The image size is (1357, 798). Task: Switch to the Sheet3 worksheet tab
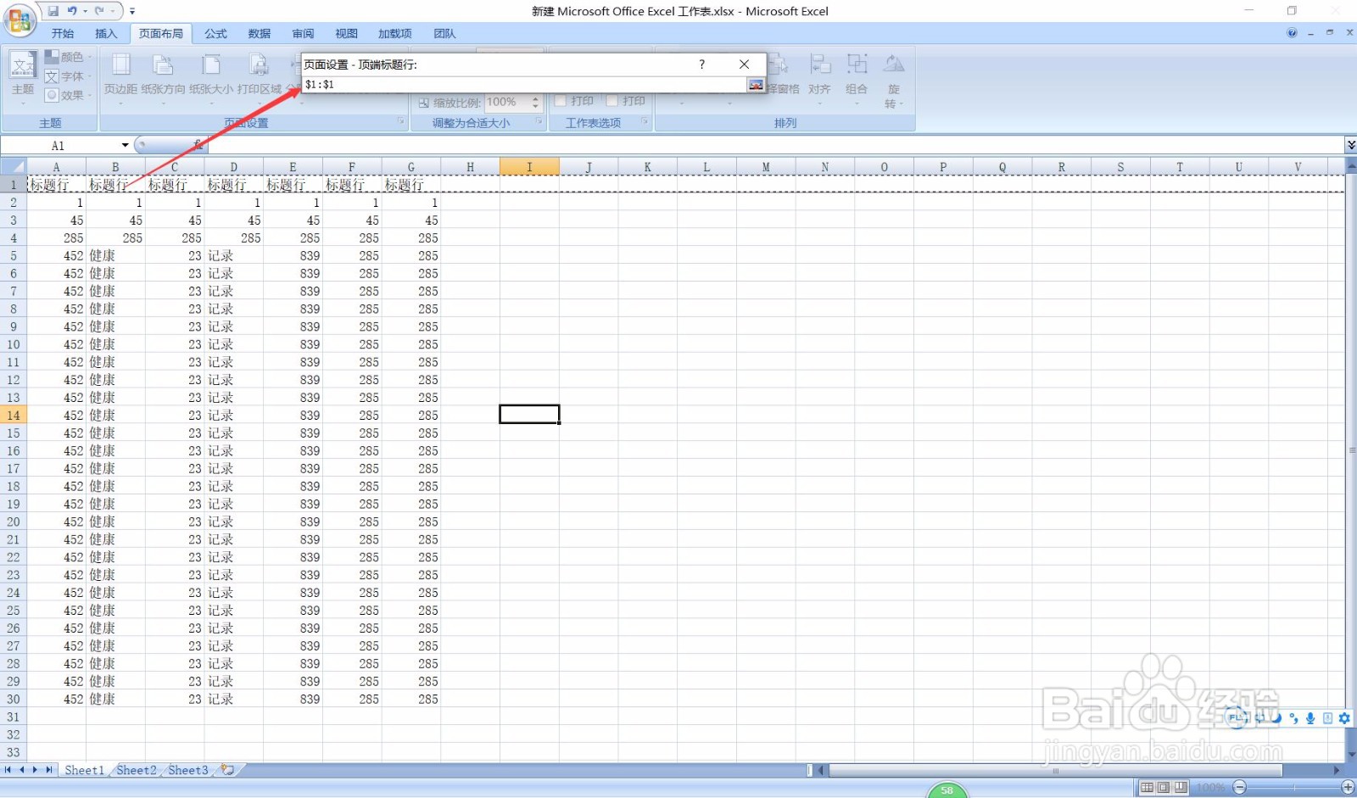point(188,770)
